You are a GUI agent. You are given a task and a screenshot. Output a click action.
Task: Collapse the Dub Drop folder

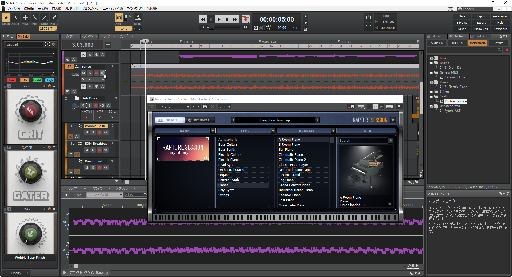click(x=66, y=98)
